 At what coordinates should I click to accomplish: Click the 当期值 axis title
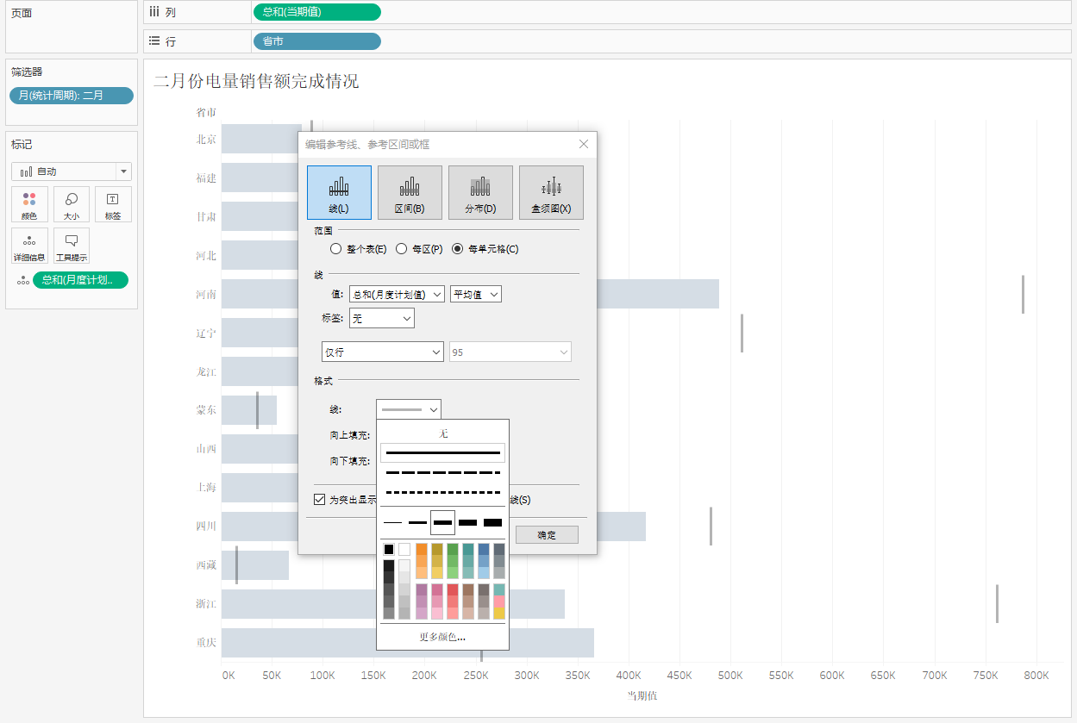(642, 695)
